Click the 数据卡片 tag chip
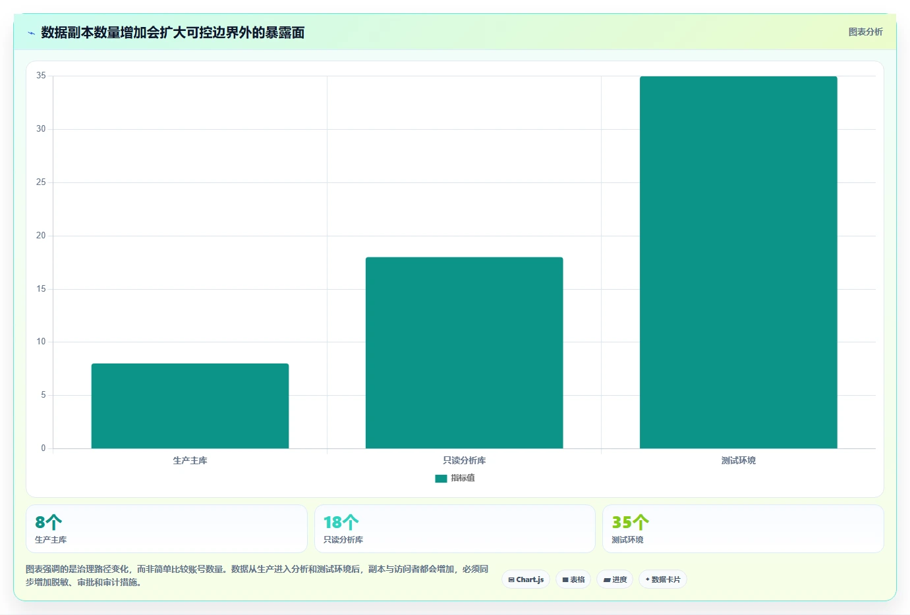 click(x=662, y=579)
